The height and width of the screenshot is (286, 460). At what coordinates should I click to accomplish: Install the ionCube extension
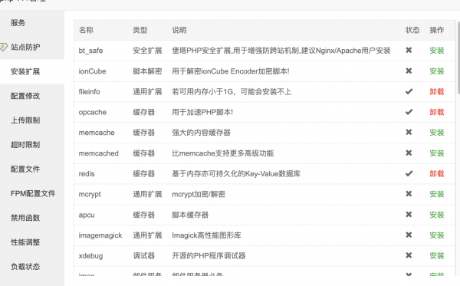coord(437,71)
